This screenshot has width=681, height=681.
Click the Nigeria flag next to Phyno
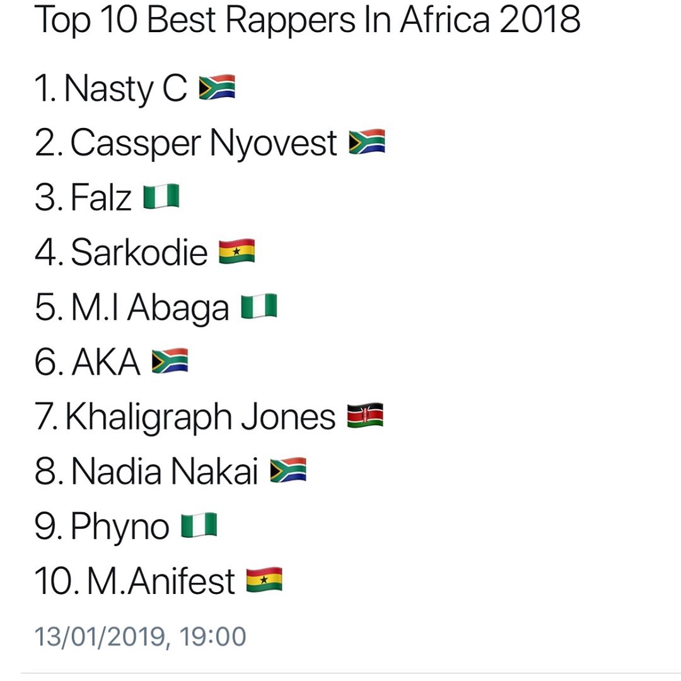pyautogui.click(x=199, y=525)
